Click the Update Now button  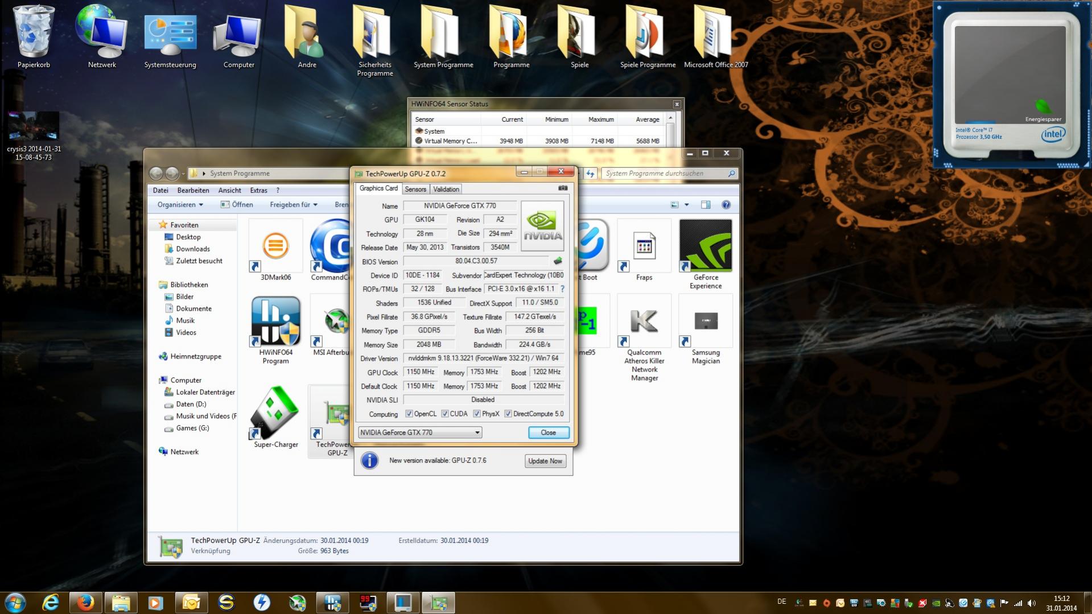(545, 461)
